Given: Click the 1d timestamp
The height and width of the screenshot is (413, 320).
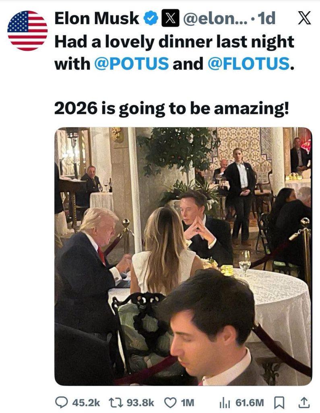Looking at the screenshot, I should tap(266, 19).
